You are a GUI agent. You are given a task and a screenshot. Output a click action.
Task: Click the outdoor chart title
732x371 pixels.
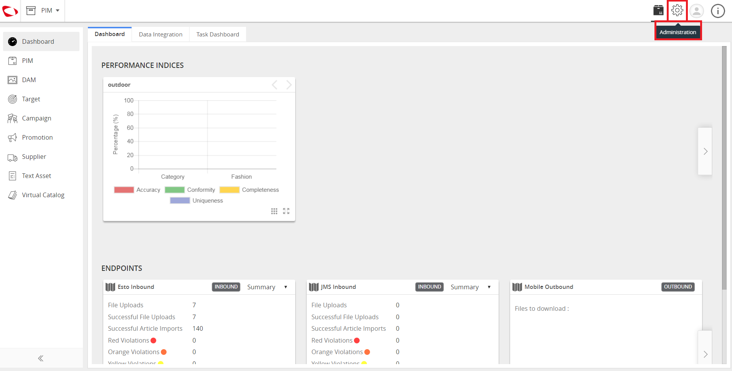tap(119, 85)
